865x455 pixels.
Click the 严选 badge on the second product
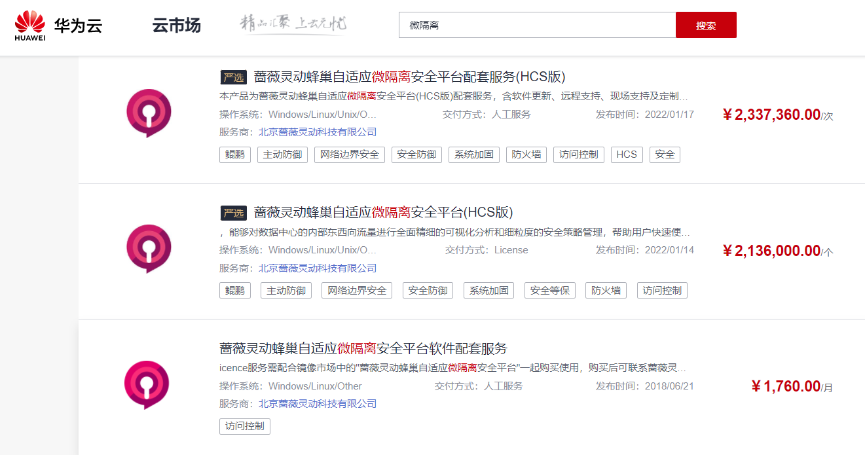tap(233, 213)
